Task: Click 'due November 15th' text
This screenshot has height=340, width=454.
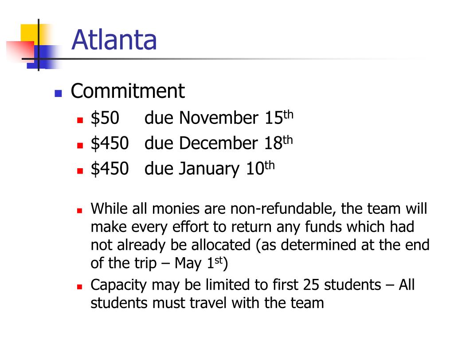Action: point(219,118)
